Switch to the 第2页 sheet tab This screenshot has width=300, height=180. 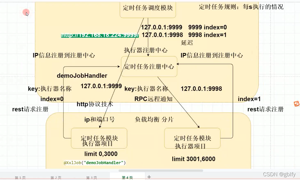pyautogui.click(x=55, y=178)
